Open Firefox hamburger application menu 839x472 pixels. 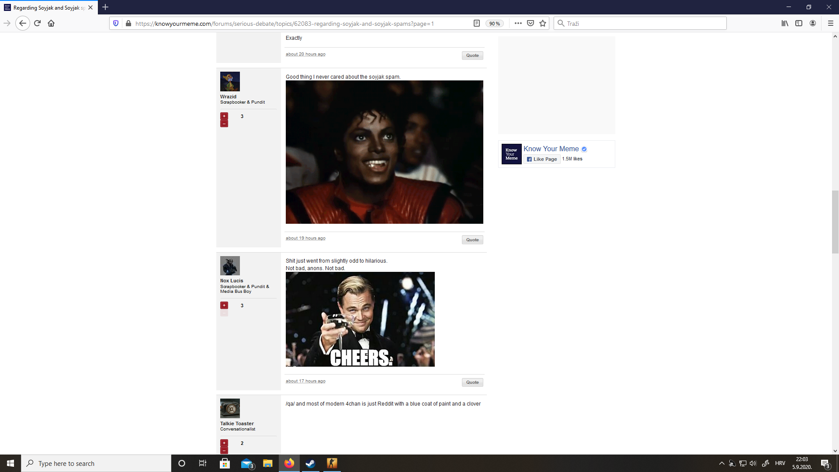pyautogui.click(x=831, y=23)
